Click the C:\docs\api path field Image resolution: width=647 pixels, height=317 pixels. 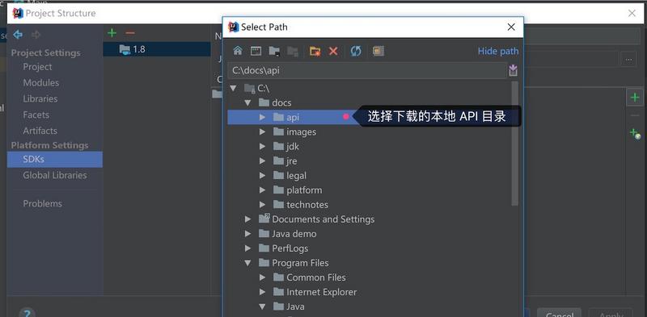[x=367, y=70]
